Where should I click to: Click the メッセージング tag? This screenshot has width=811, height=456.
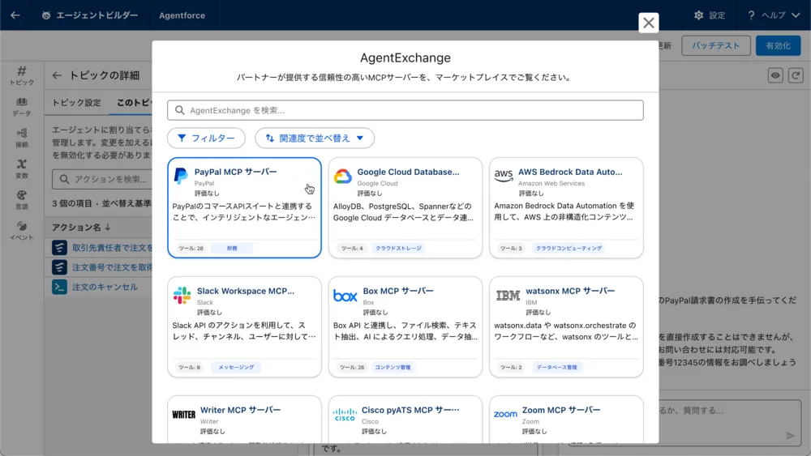(236, 367)
